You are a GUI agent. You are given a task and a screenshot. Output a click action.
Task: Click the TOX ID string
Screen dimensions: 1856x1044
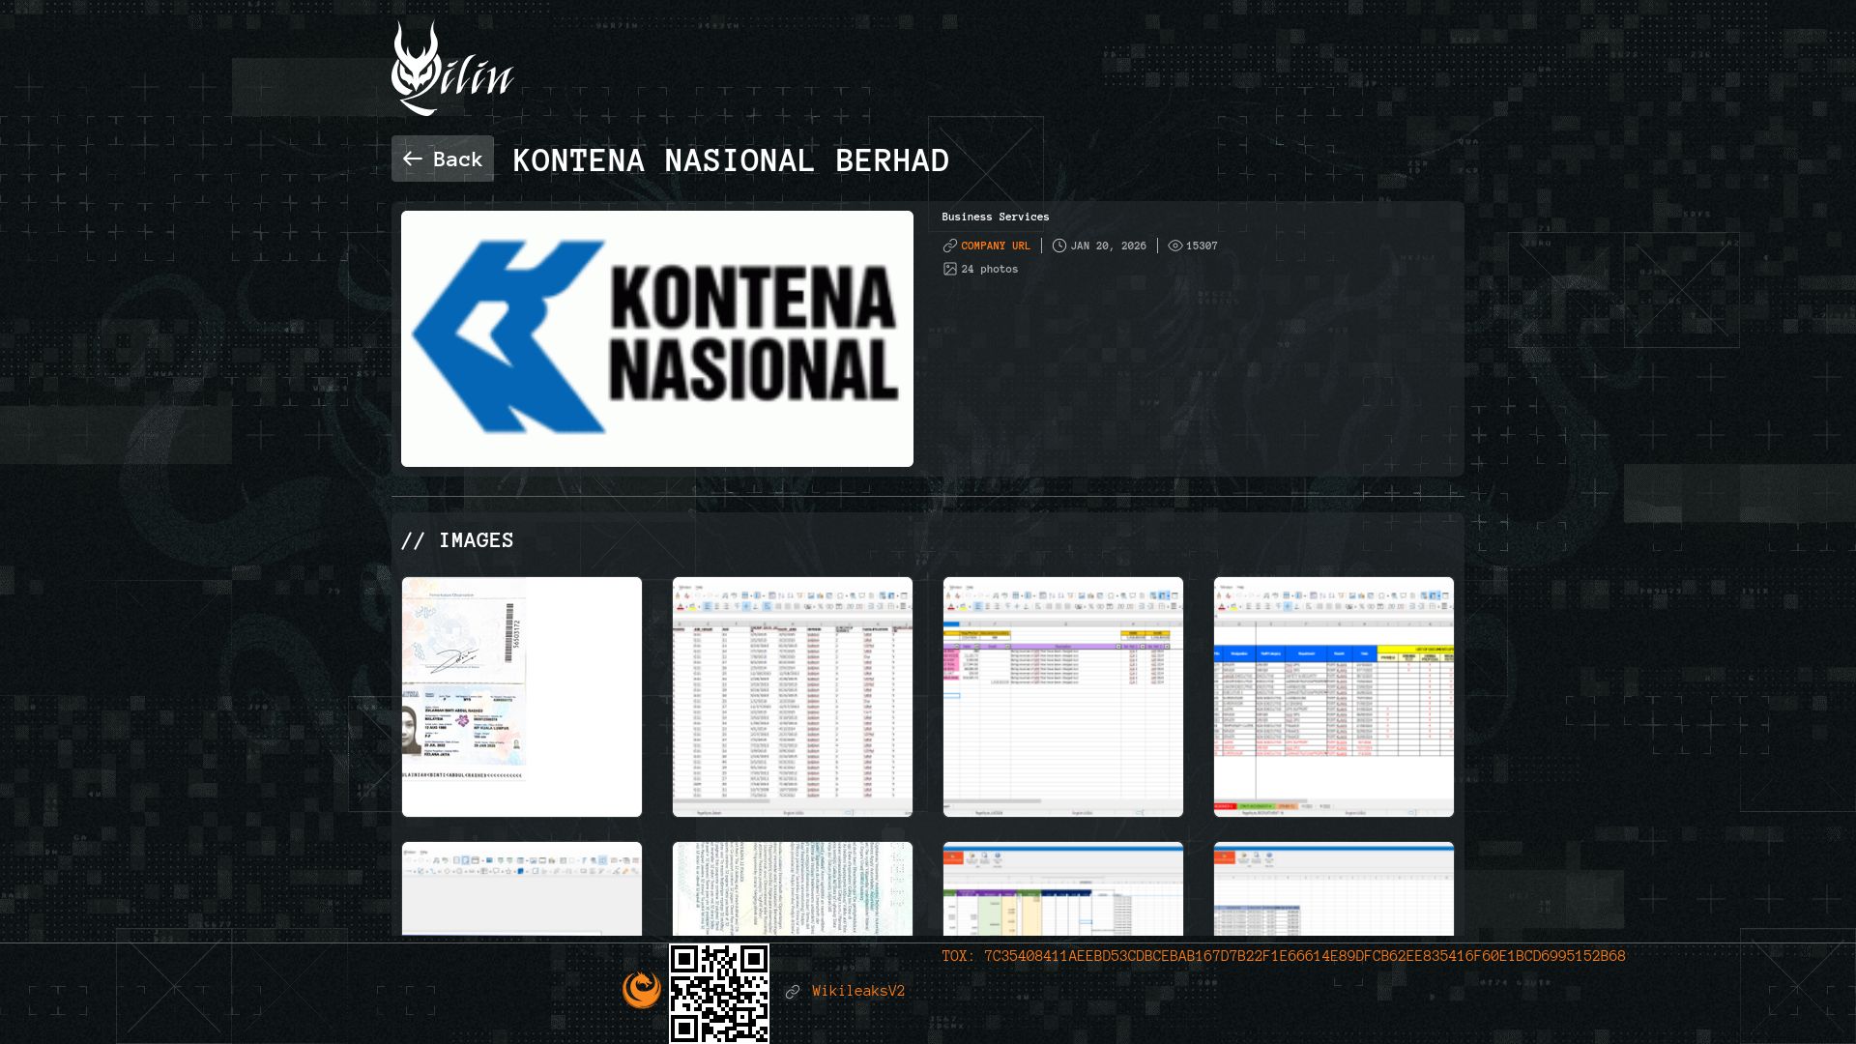[x=1303, y=956]
